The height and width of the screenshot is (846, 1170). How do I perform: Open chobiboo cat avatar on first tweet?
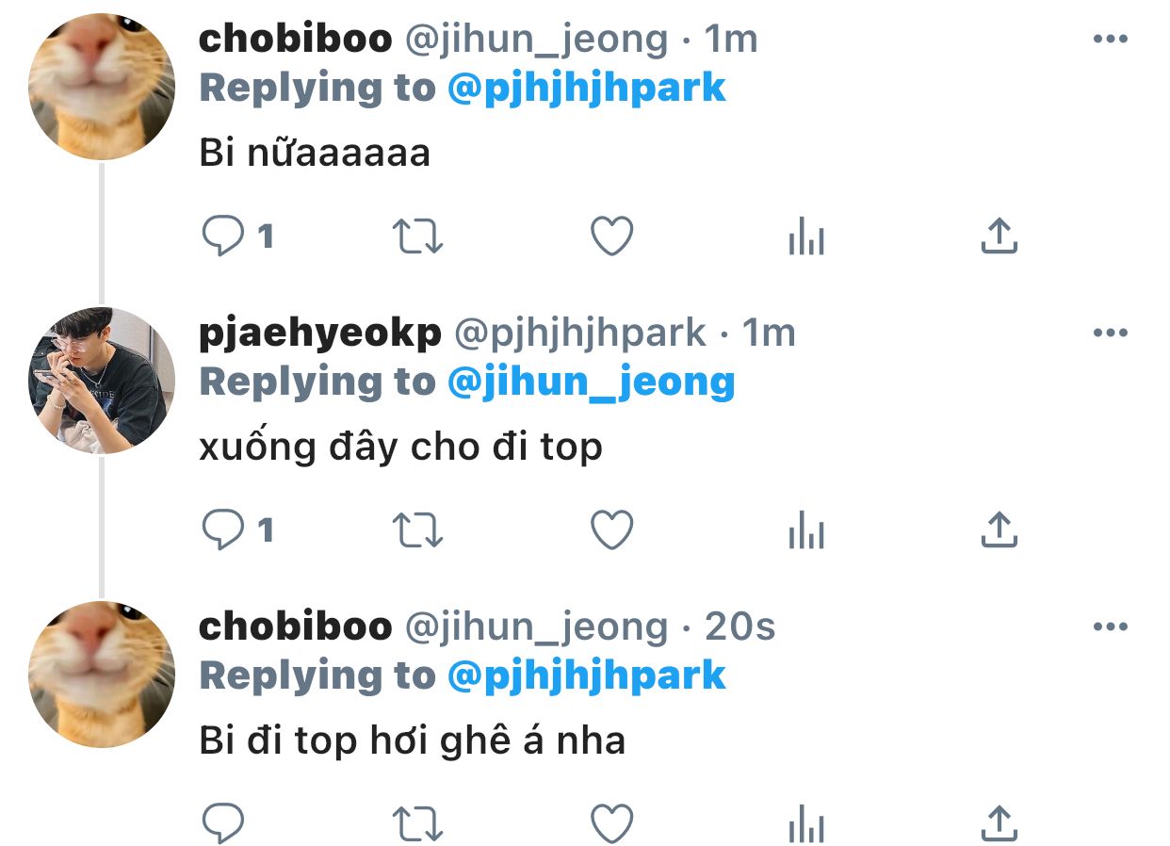pos(101,86)
